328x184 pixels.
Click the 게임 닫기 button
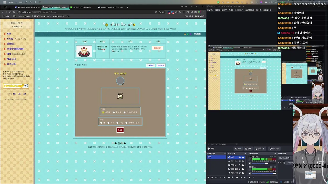pyautogui.click(x=161, y=65)
